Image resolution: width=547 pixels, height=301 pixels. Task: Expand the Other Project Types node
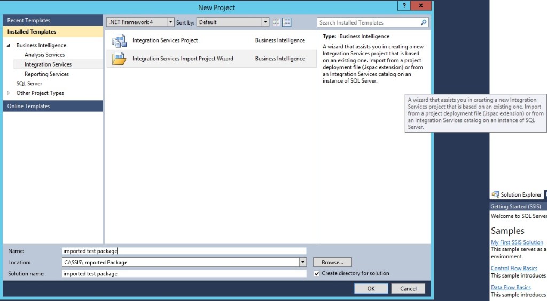[9, 93]
